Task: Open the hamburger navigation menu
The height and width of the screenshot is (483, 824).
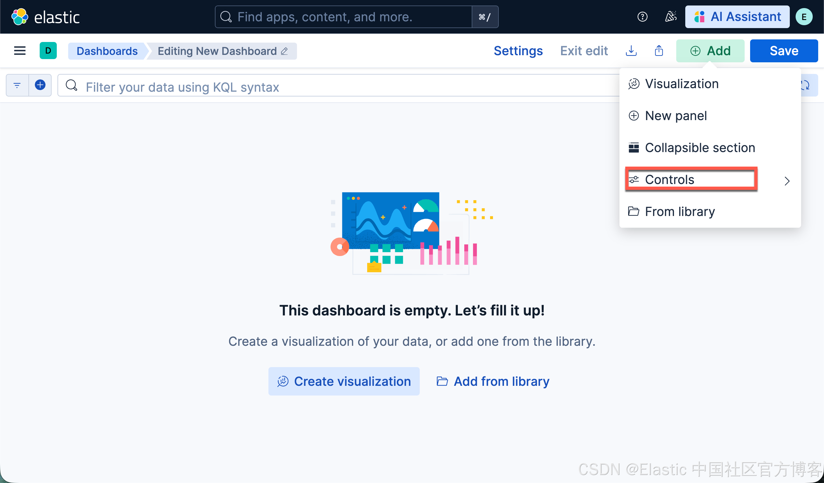Action: 20,51
